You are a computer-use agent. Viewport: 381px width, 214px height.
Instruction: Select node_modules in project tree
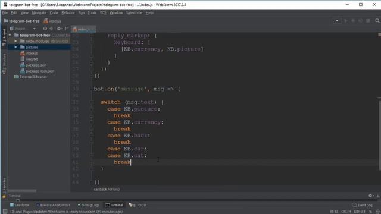pyautogui.click(x=37, y=41)
